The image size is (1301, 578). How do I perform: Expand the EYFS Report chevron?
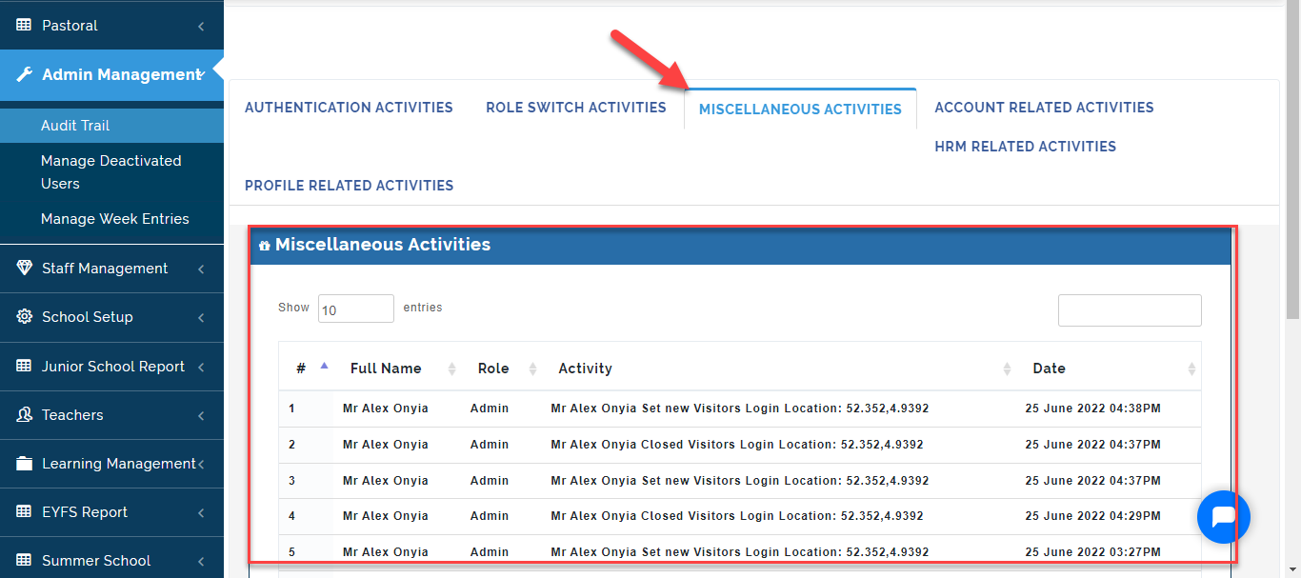201,513
